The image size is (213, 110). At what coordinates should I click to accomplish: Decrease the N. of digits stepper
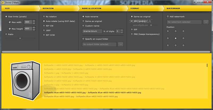point(122,32)
